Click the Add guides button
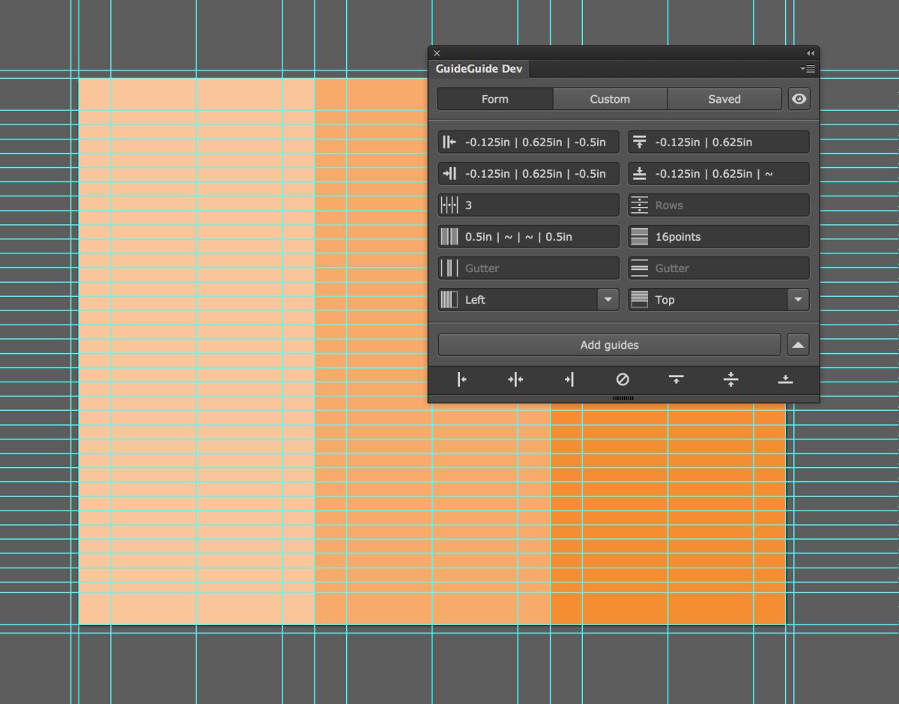The height and width of the screenshot is (704, 899). tap(609, 345)
